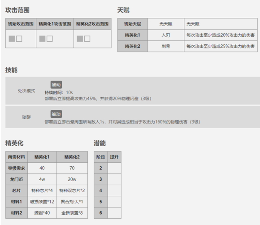The width and height of the screenshot is (260, 225).
Task: Click the 被动 badge under 处决模式 skill
Action: (x=56, y=85)
